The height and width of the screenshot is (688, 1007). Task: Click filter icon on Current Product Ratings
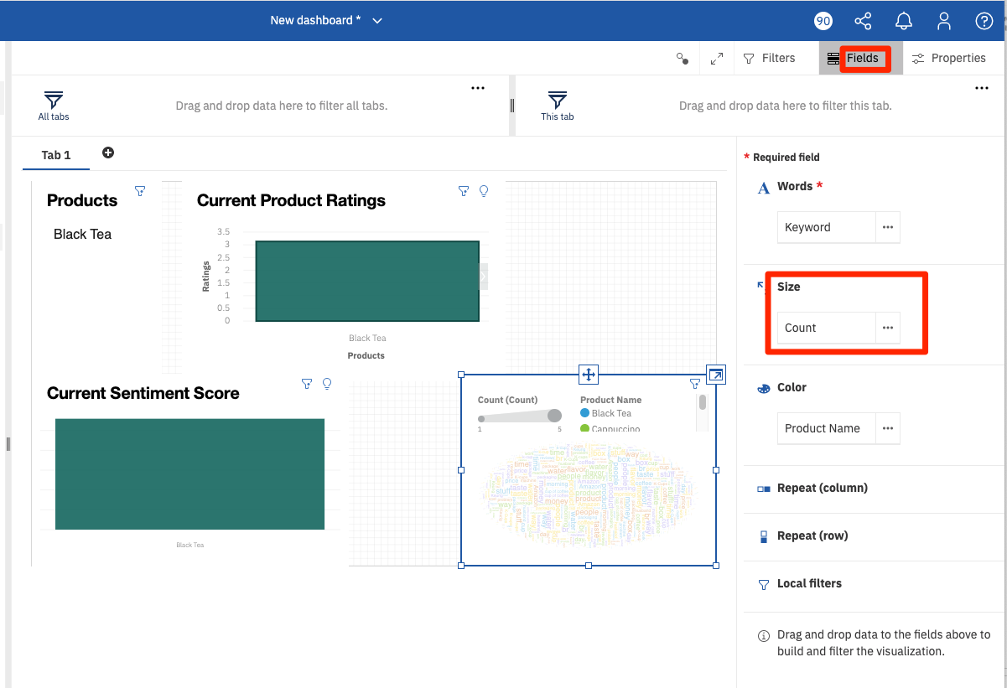464,191
